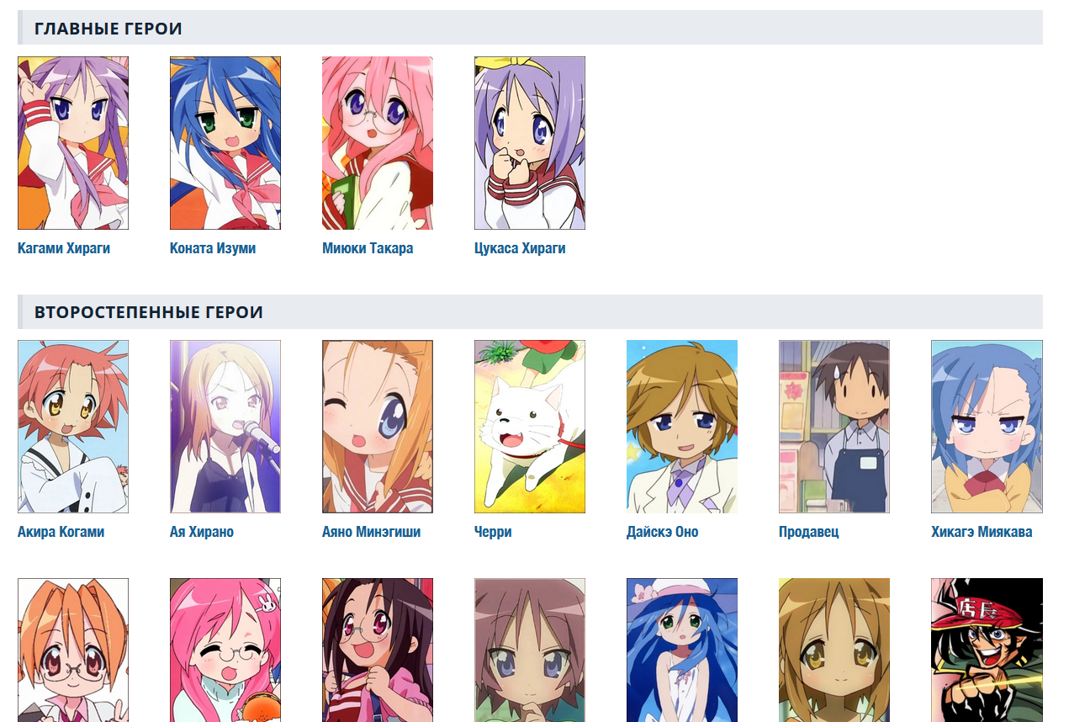Image resolution: width=1069 pixels, height=722 pixels.
Task: Open Миюки Такара pink-haired portrait
Action: (378, 143)
